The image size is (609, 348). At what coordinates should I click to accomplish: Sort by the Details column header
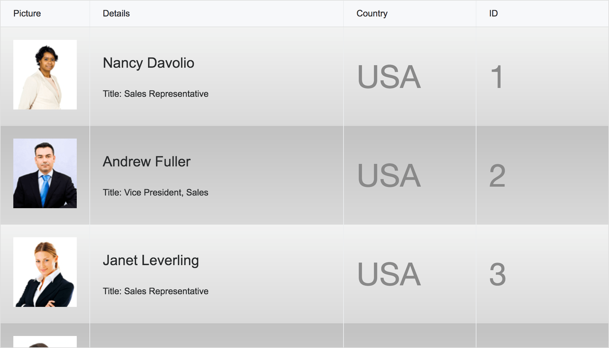tap(116, 14)
